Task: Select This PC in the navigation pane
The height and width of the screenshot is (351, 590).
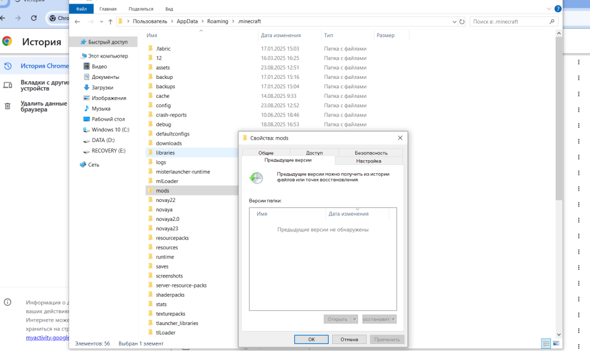Action: coord(104,56)
